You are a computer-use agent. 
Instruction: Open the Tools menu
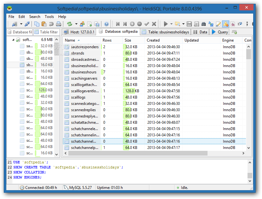click(x=49, y=17)
